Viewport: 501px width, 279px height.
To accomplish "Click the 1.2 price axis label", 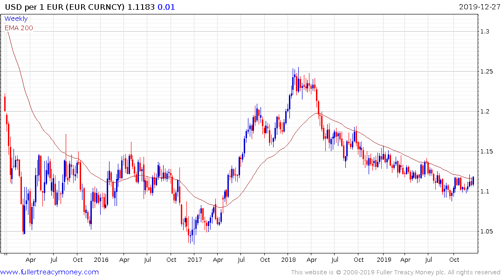I will tap(485, 111).
